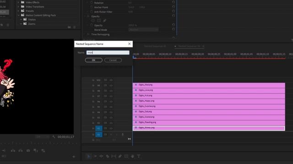
Task: Reset the Anchor Point parameter
Action: coord(174,7)
